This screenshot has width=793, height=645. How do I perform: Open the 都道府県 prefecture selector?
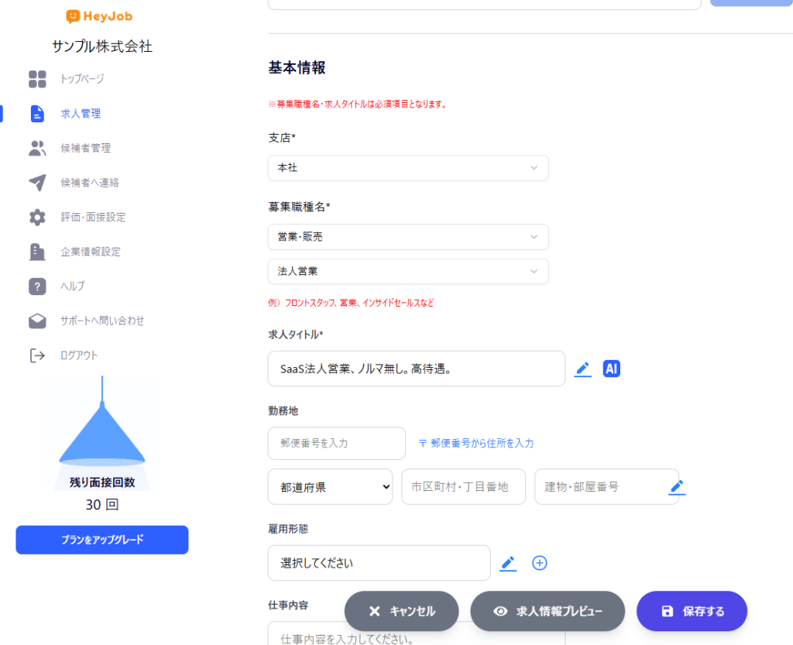point(330,487)
